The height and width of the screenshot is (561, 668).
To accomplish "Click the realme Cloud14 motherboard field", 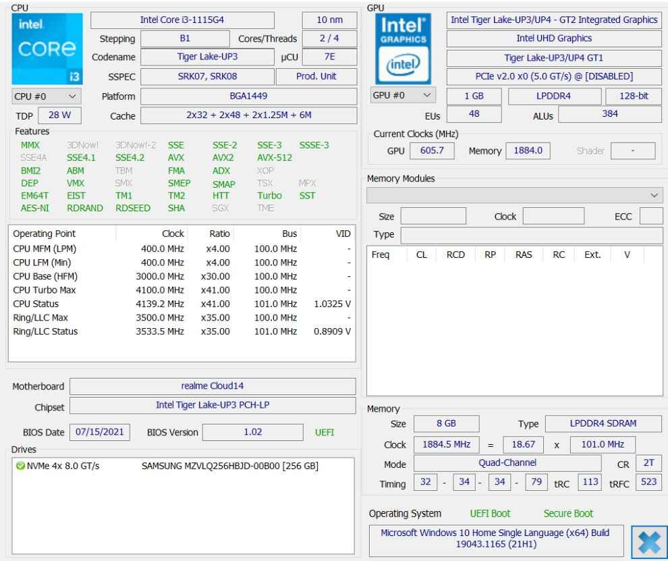I will click(213, 386).
